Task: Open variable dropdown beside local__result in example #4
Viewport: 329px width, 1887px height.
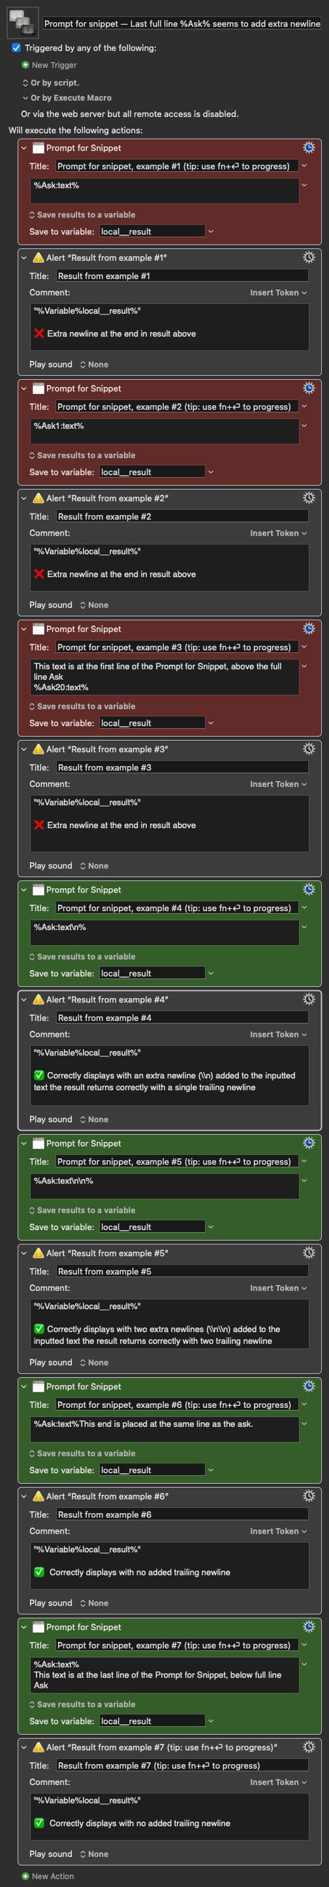Action: [x=211, y=973]
